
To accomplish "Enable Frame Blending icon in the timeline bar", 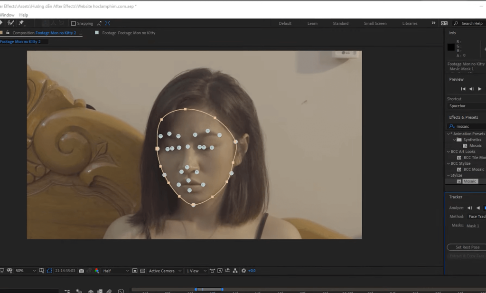I will [x=100, y=290].
